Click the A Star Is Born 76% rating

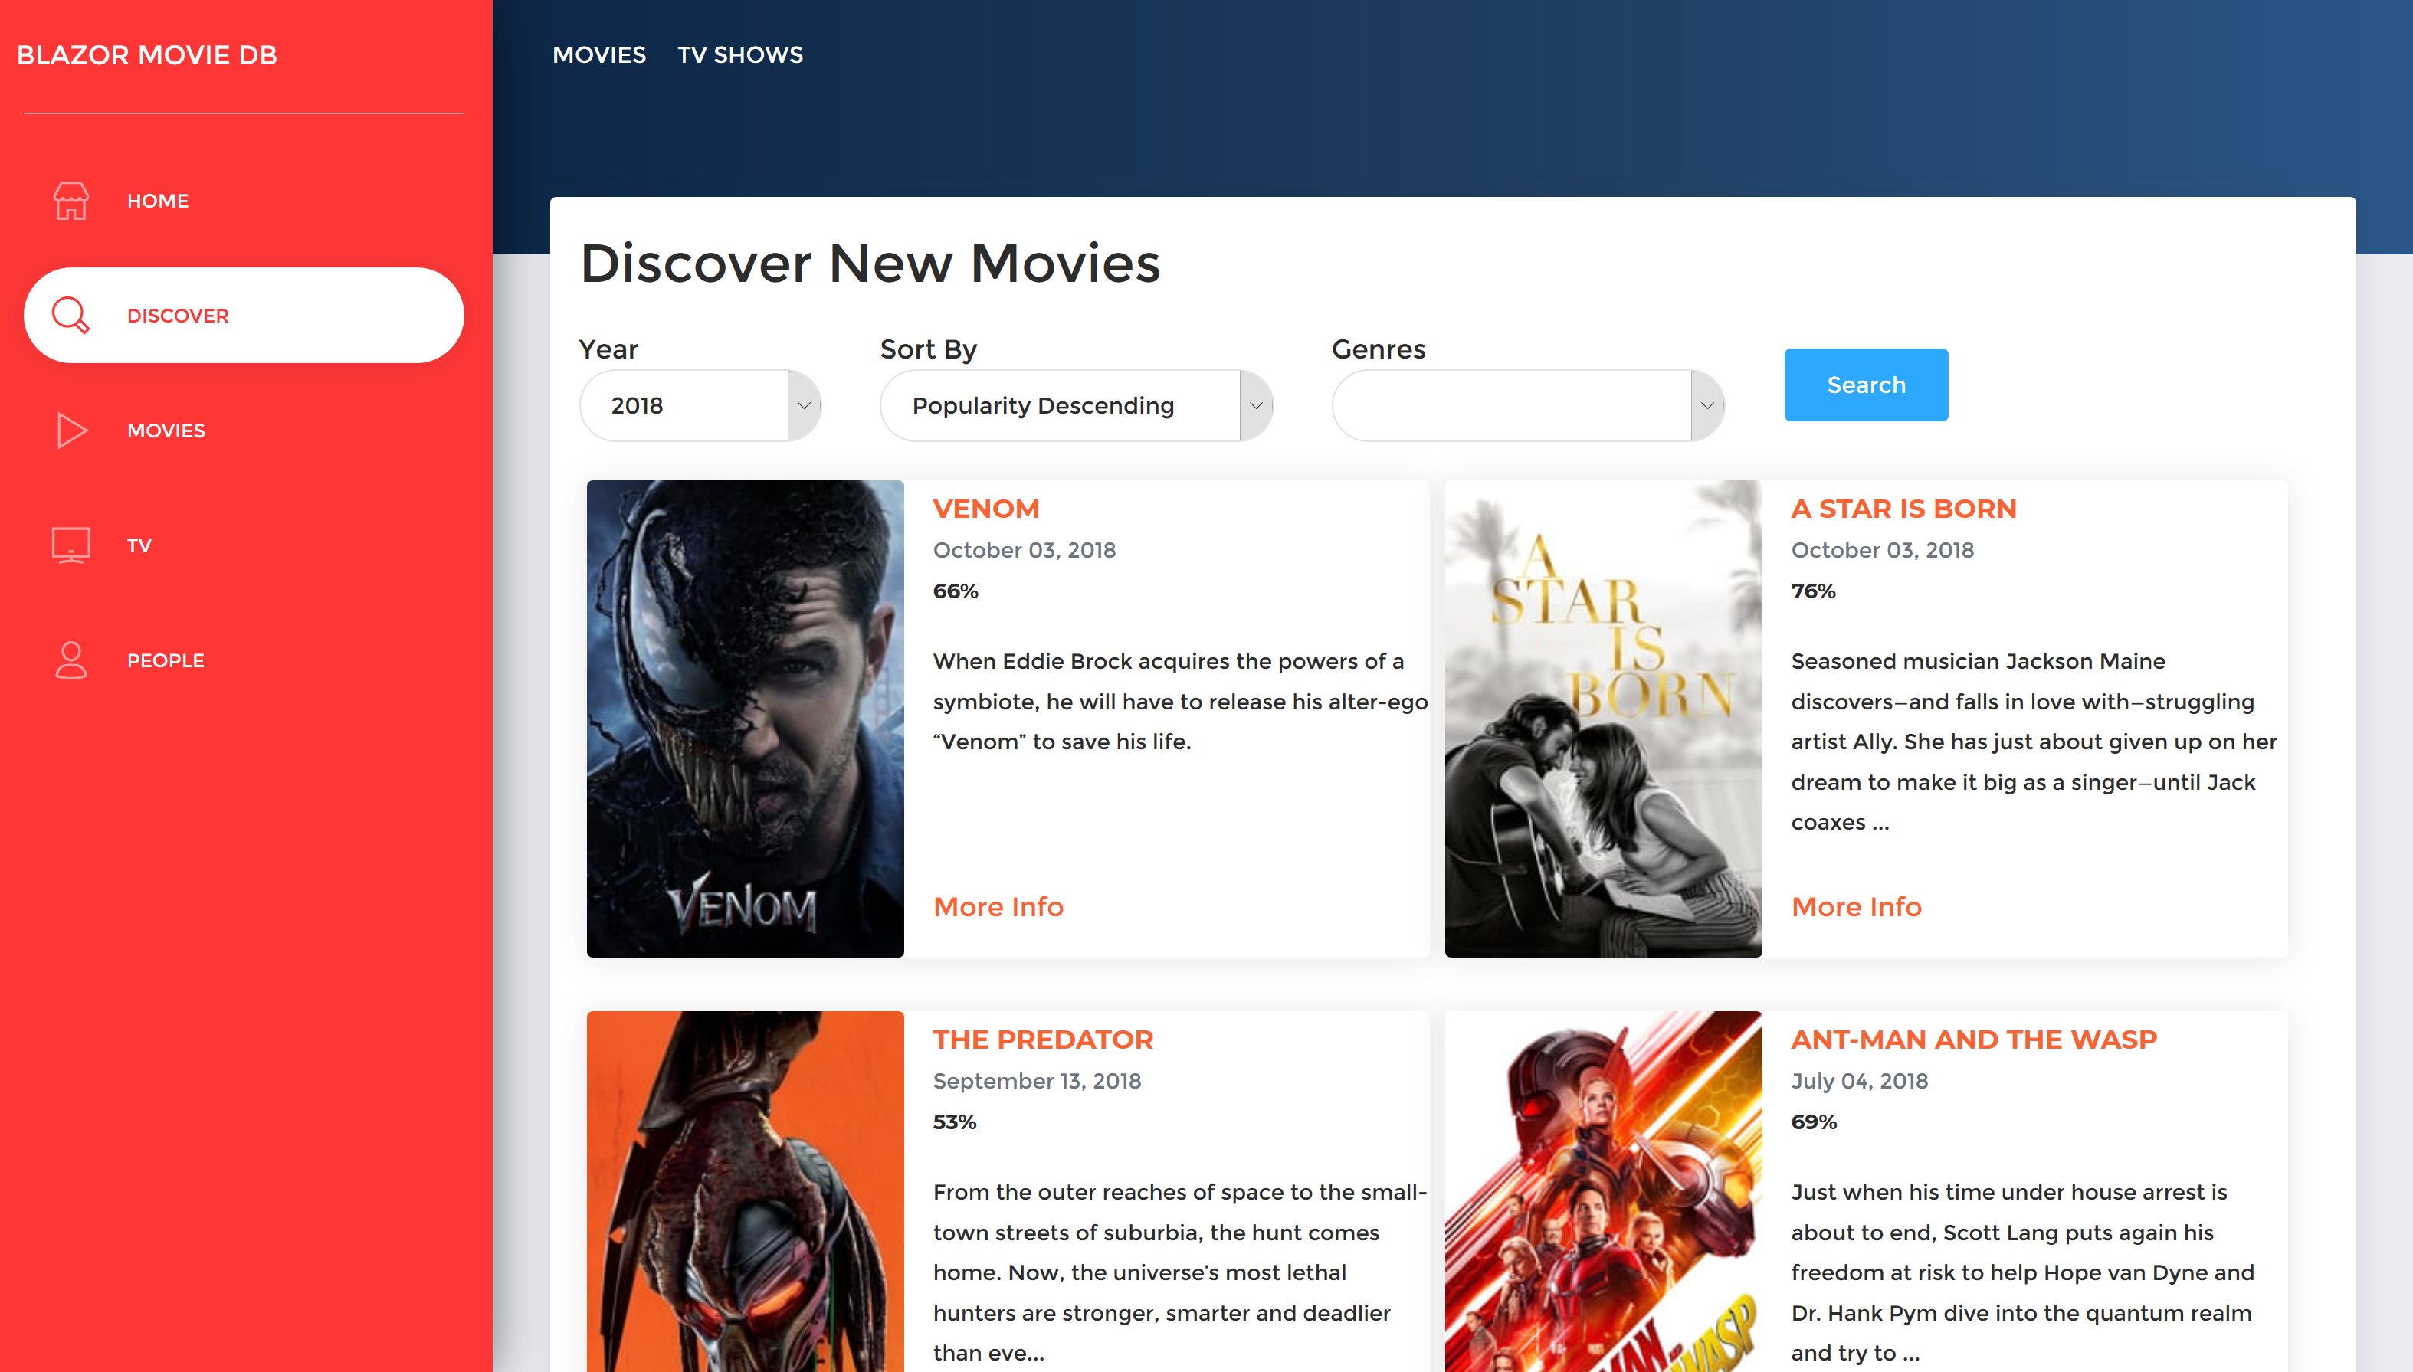[x=1814, y=591]
